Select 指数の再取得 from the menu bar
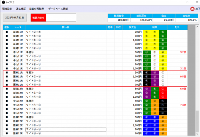200x137 pixels. [37, 9]
